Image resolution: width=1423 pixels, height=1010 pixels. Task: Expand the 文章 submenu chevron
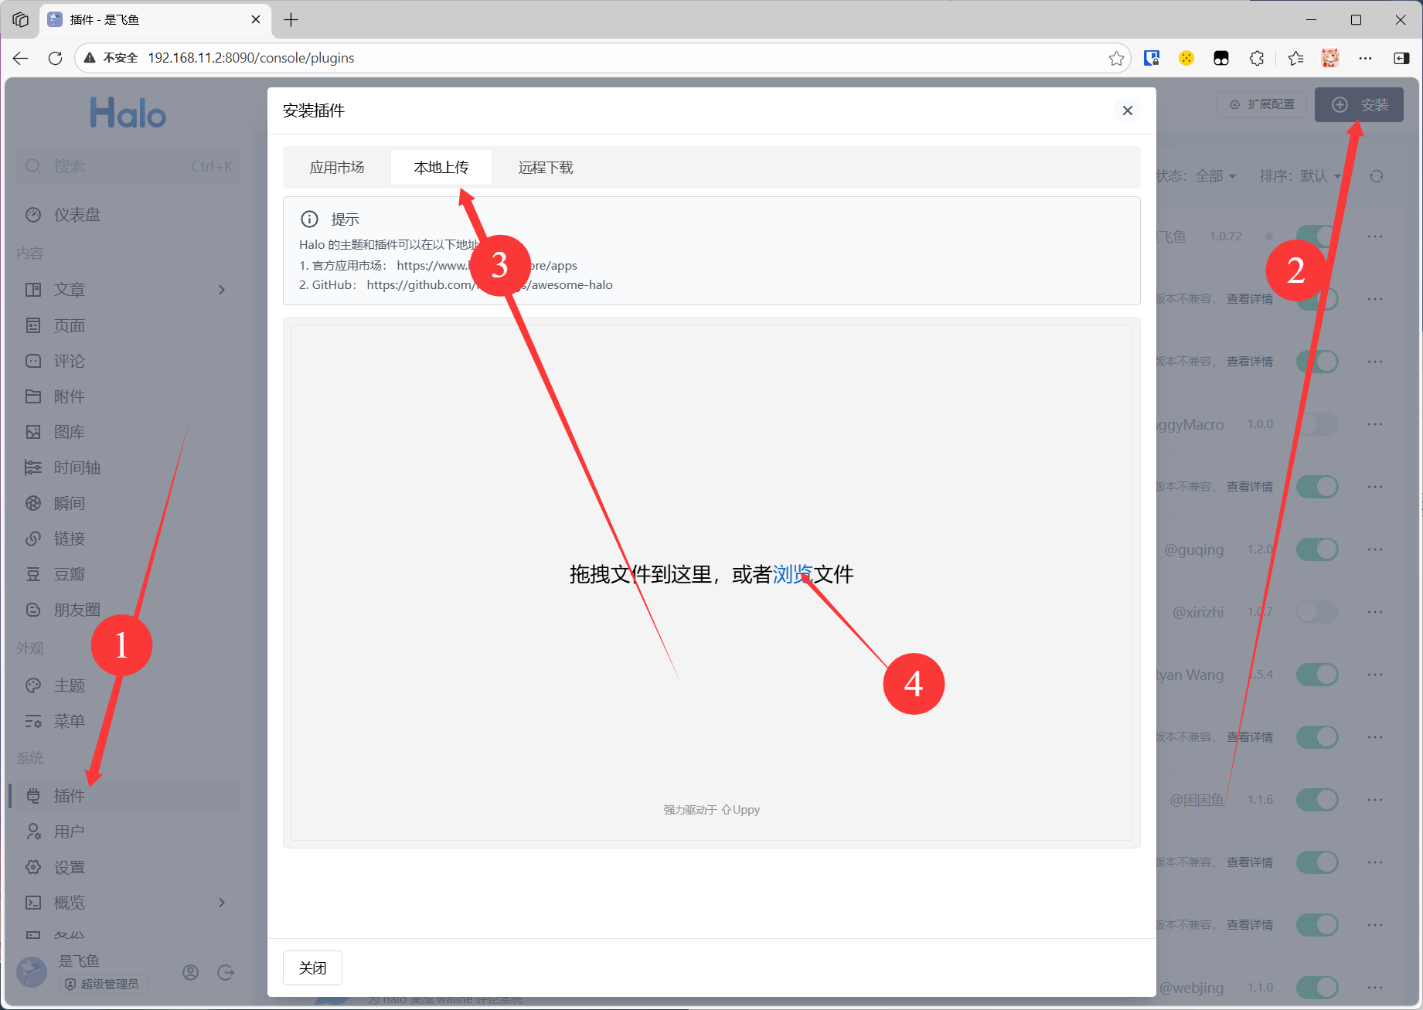click(222, 290)
